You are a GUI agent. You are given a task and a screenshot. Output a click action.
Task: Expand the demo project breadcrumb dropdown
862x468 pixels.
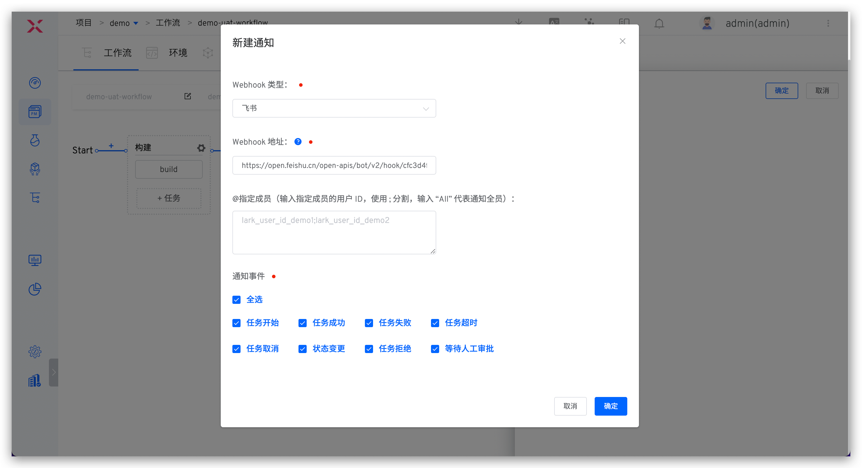click(x=136, y=23)
